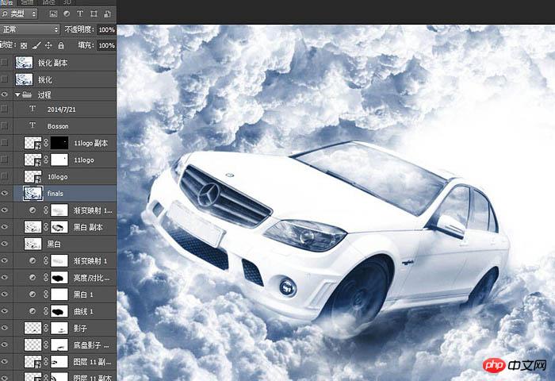This screenshot has height=381, width=555.
Task: Select the finals layer thumbnail
Action: [33, 193]
